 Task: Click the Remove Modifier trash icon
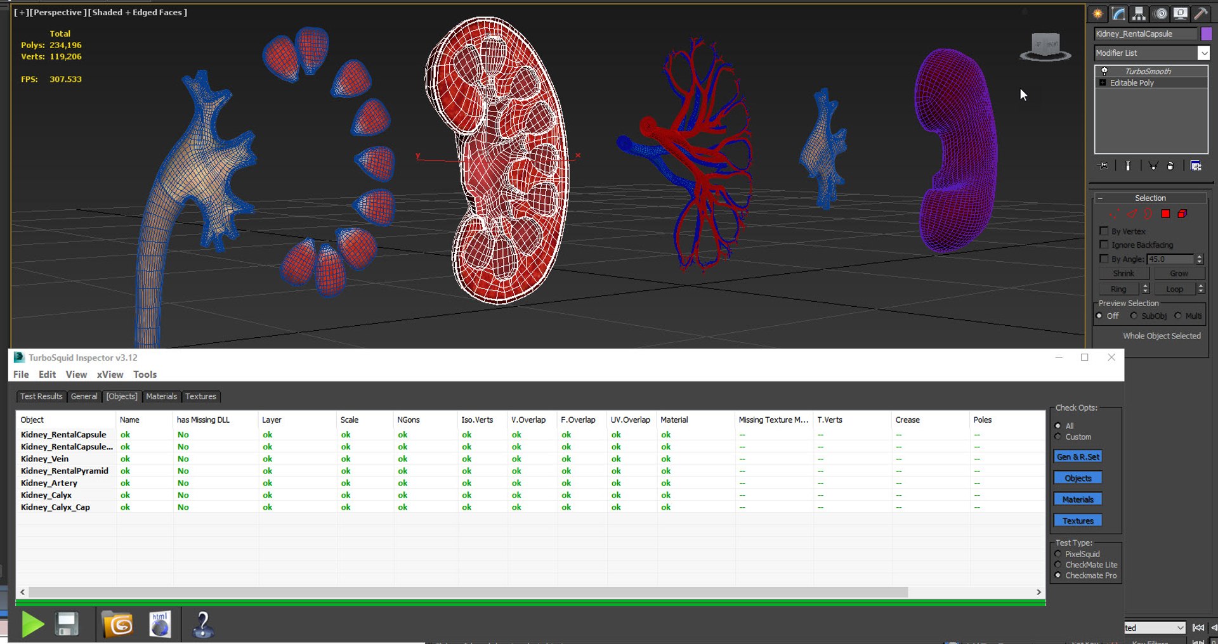click(x=1170, y=165)
